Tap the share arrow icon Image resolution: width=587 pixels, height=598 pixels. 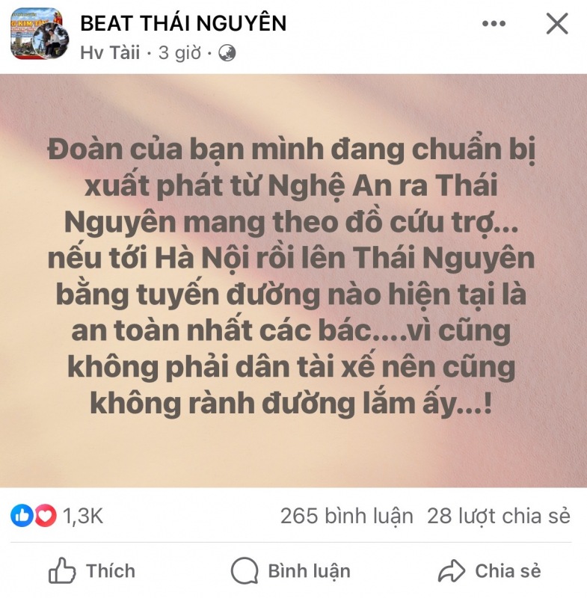coord(452,571)
